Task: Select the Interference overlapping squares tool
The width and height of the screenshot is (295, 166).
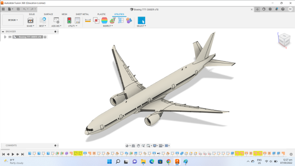Action: tap(96, 21)
